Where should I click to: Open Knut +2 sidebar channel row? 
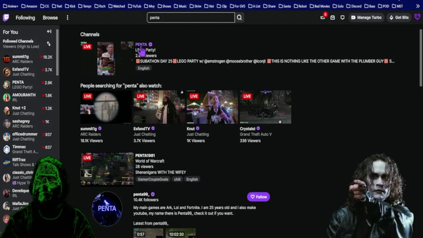28,110
